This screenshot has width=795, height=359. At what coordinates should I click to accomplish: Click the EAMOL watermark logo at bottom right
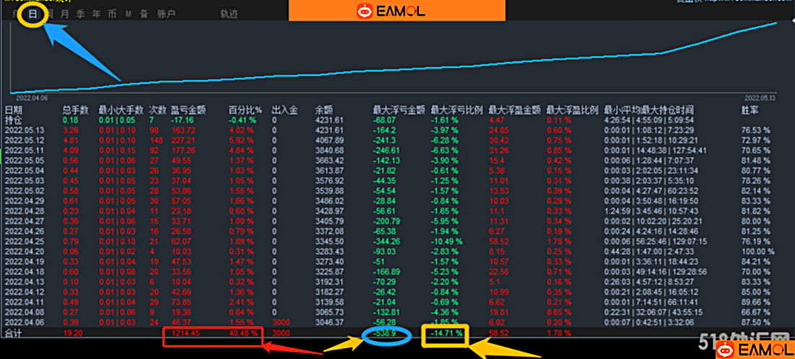(753, 348)
